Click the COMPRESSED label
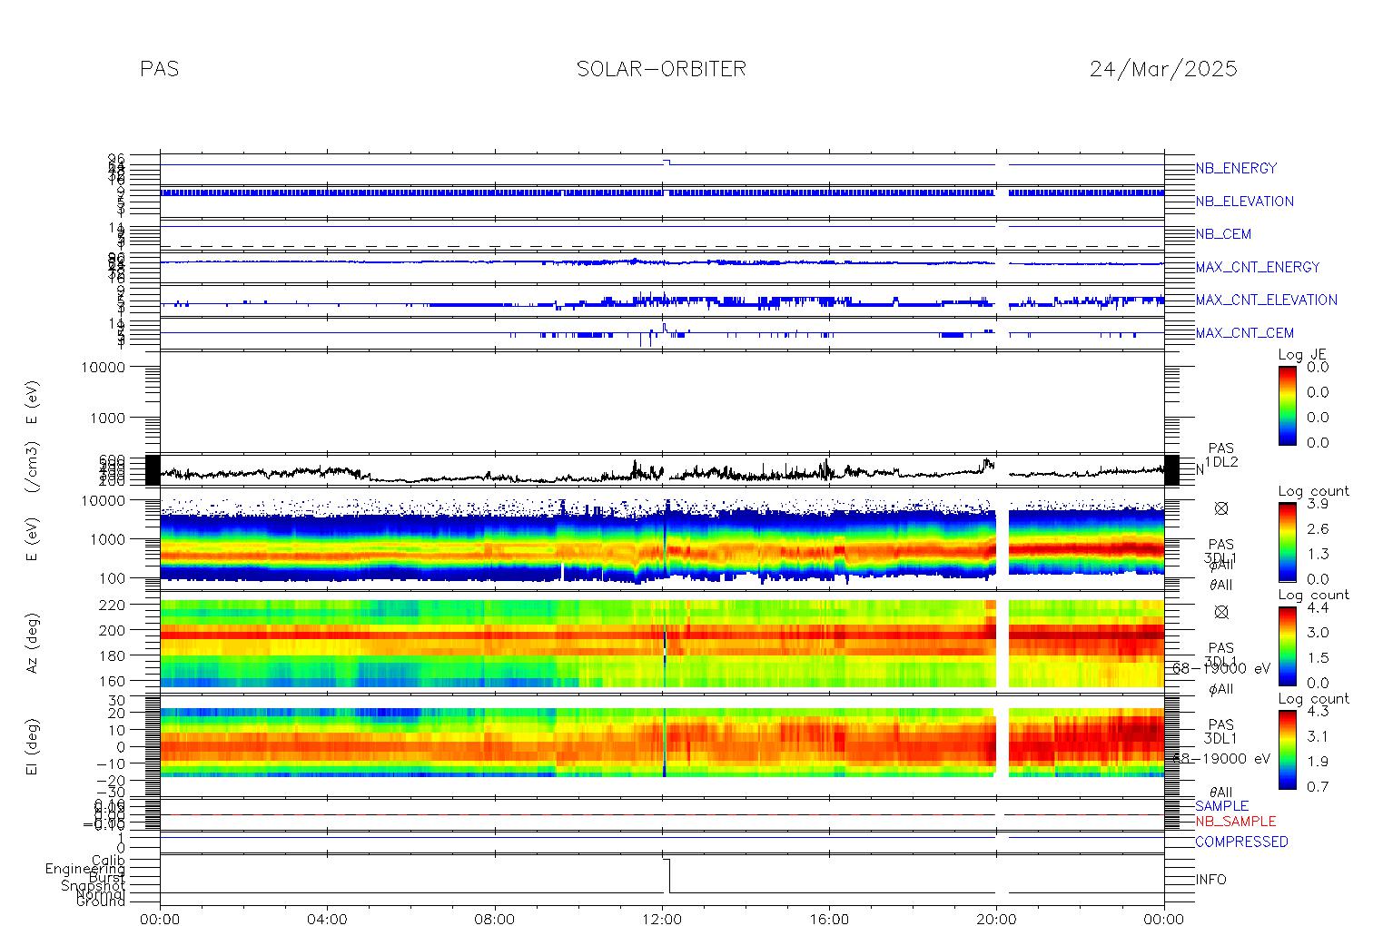The image size is (1373, 926). click(1241, 842)
